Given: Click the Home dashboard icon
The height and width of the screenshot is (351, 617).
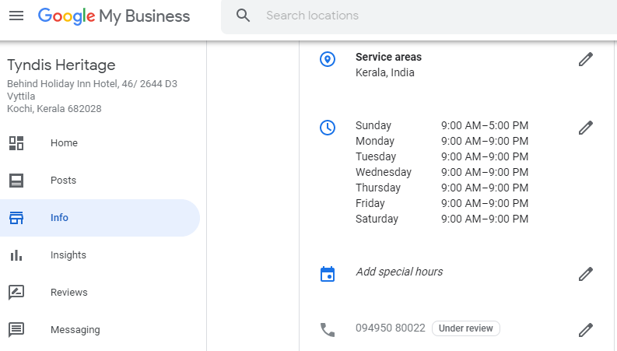Looking at the screenshot, I should tap(16, 143).
